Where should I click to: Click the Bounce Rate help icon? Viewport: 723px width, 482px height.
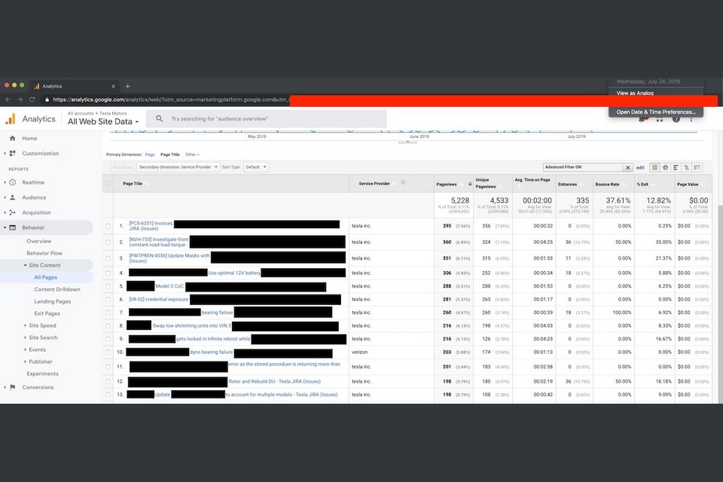point(624,184)
